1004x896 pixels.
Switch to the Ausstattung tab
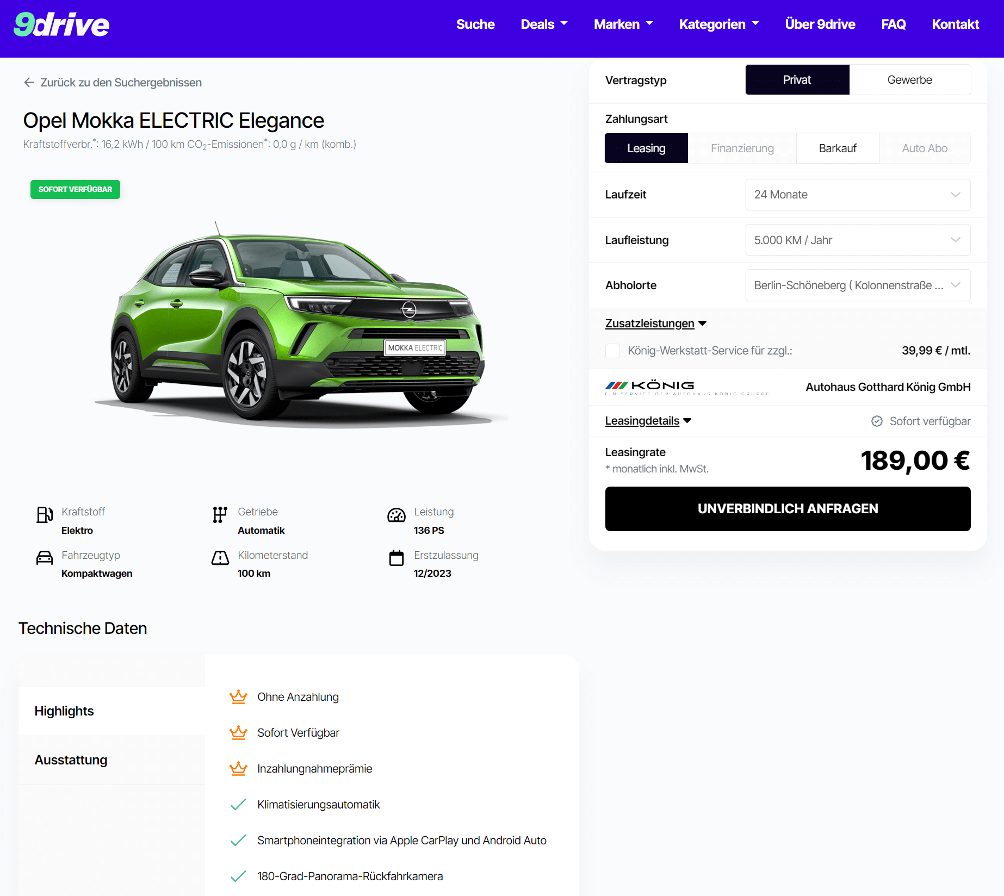(x=111, y=760)
